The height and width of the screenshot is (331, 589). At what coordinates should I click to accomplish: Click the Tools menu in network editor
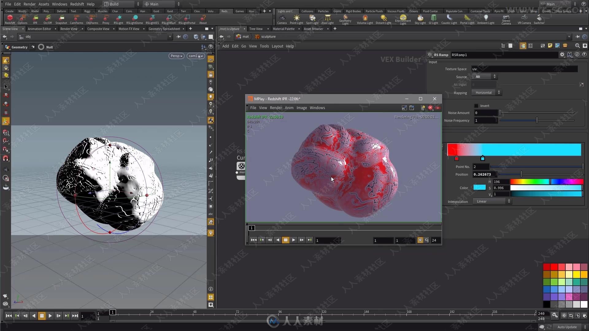click(264, 46)
